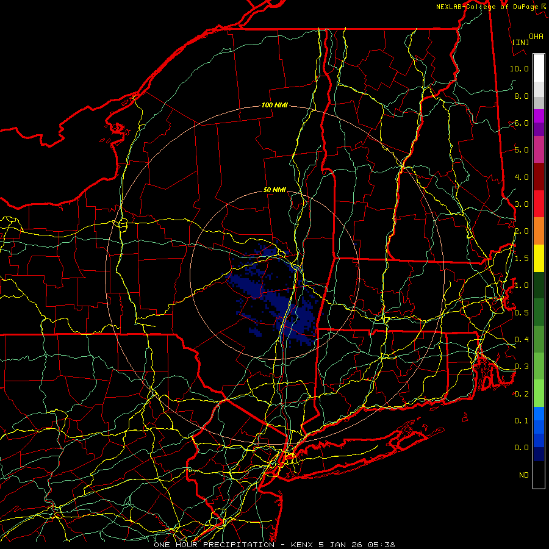Pick the white swatch at top of scale
The height and width of the screenshot is (549, 549).
coord(539,68)
